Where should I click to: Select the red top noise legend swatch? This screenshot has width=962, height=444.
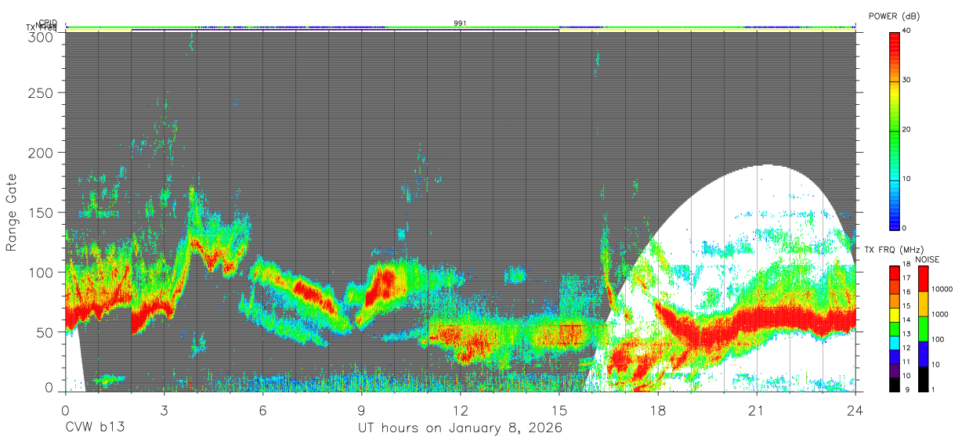924,278
